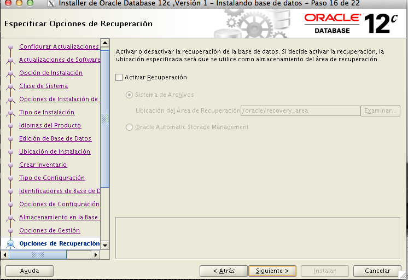The image size is (408, 280).
Task: Click active step icon beside Opciones de Recuperación
Action: pos(11,244)
